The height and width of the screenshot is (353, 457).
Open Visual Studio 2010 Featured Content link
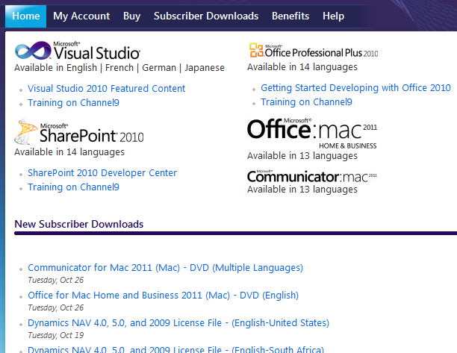click(106, 88)
